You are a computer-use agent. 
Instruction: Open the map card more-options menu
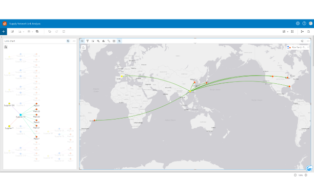[308, 41]
